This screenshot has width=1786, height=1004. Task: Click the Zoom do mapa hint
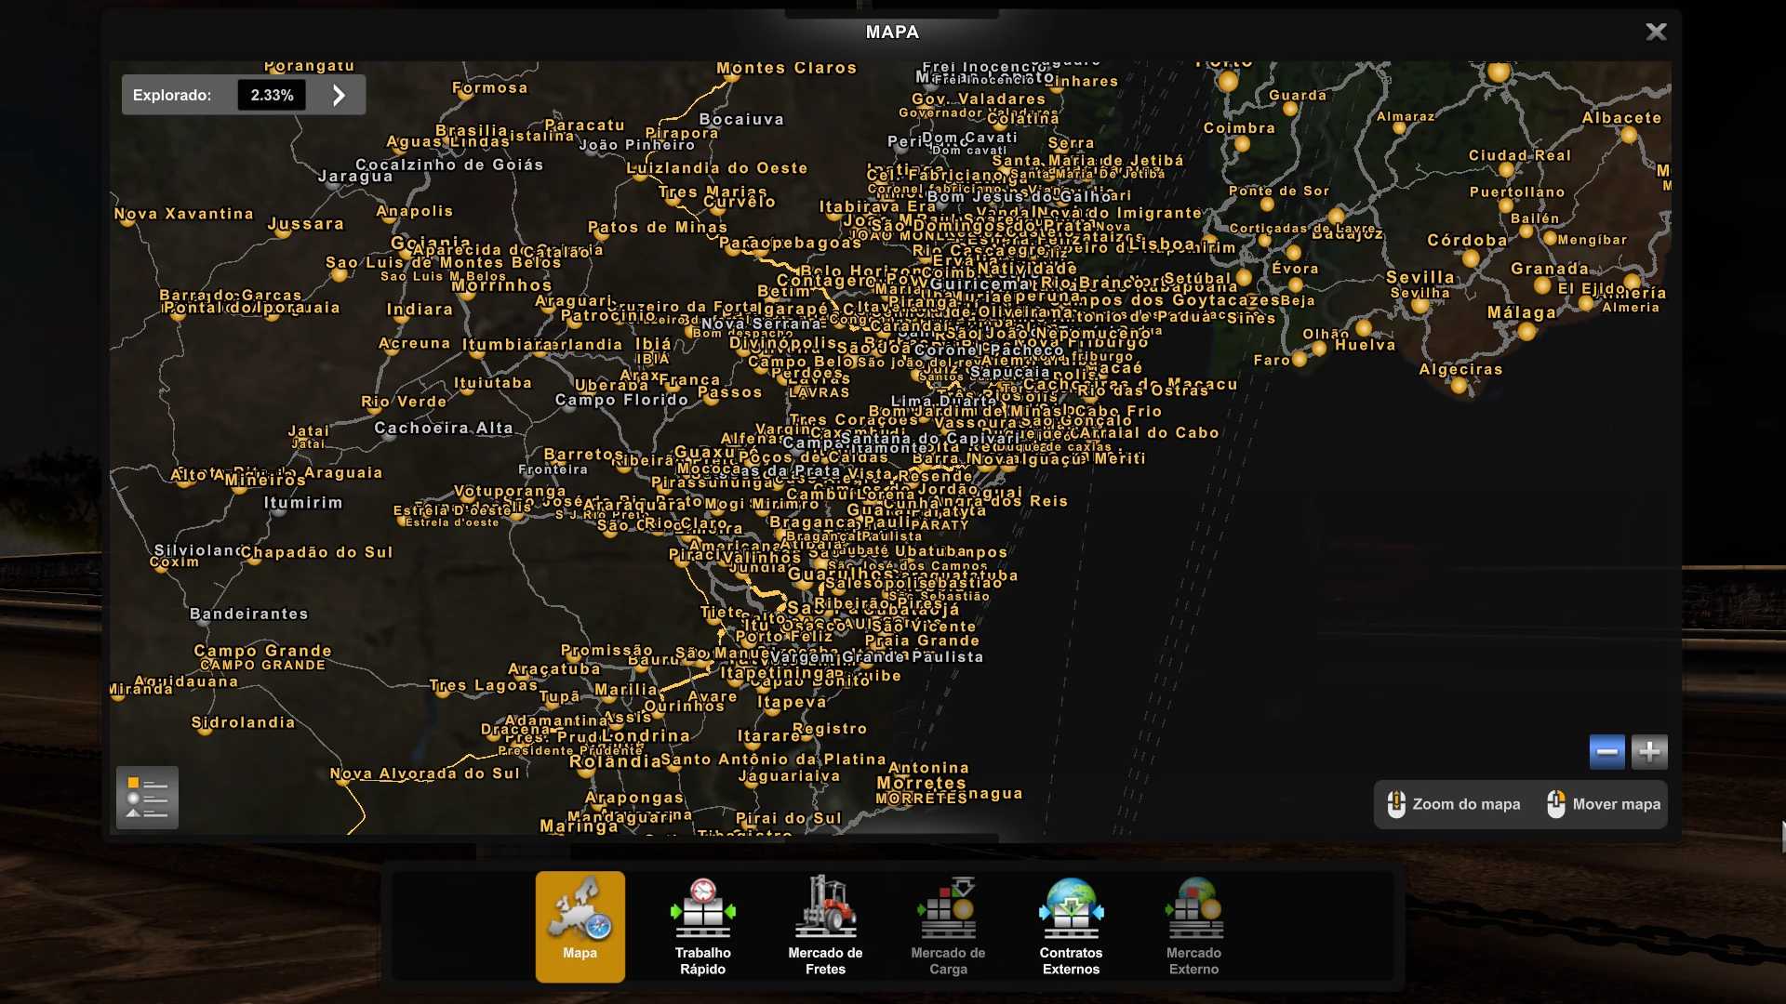(1454, 804)
